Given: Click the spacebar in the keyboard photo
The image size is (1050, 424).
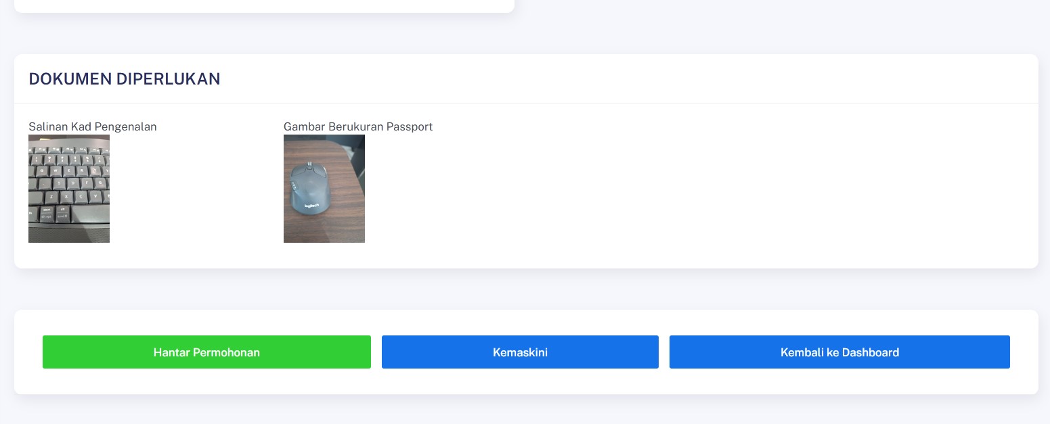Looking at the screenshot, I should 90,214.
